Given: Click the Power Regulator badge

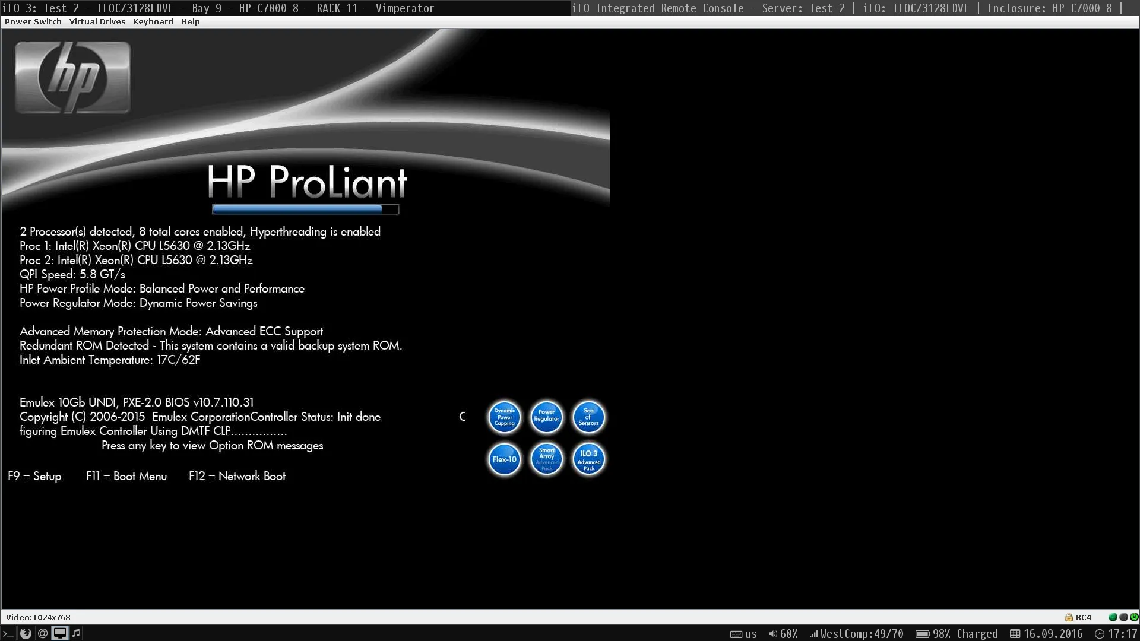Looking at the screenshot, I should 547,417.
